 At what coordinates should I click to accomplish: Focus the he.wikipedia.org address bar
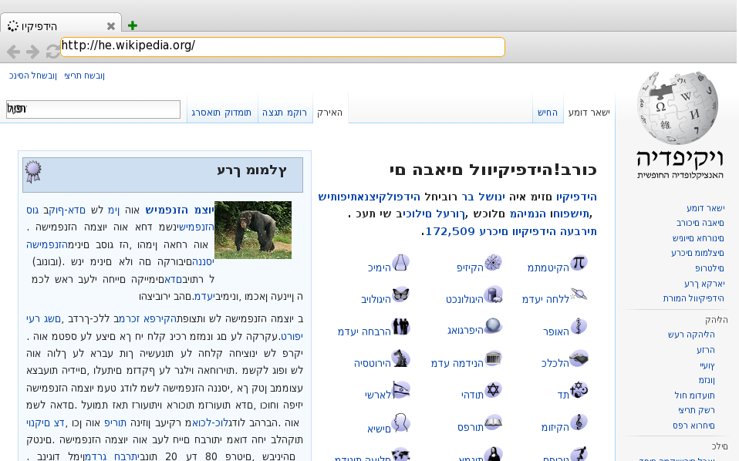[283, 46]
